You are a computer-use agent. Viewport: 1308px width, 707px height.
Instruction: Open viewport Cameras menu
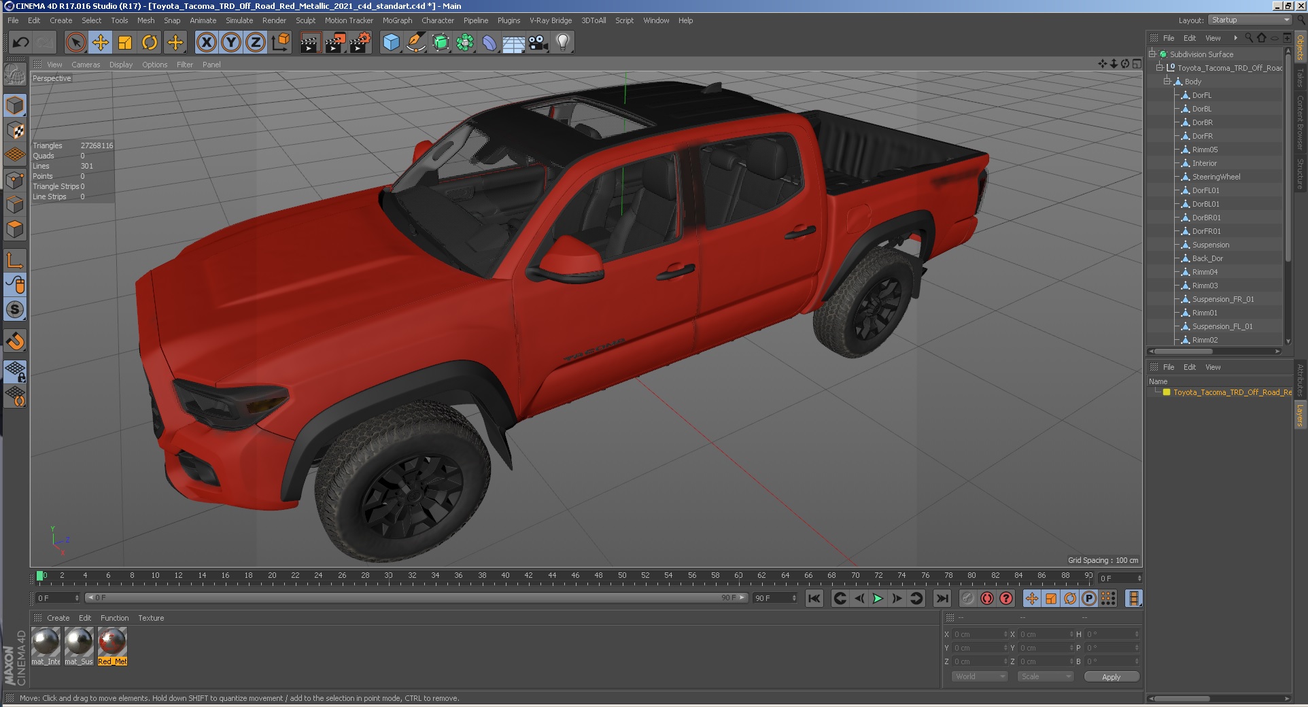point(86,65)
